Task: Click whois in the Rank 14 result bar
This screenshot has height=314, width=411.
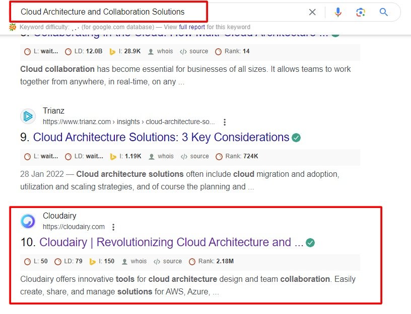Action: click(165, 51)
